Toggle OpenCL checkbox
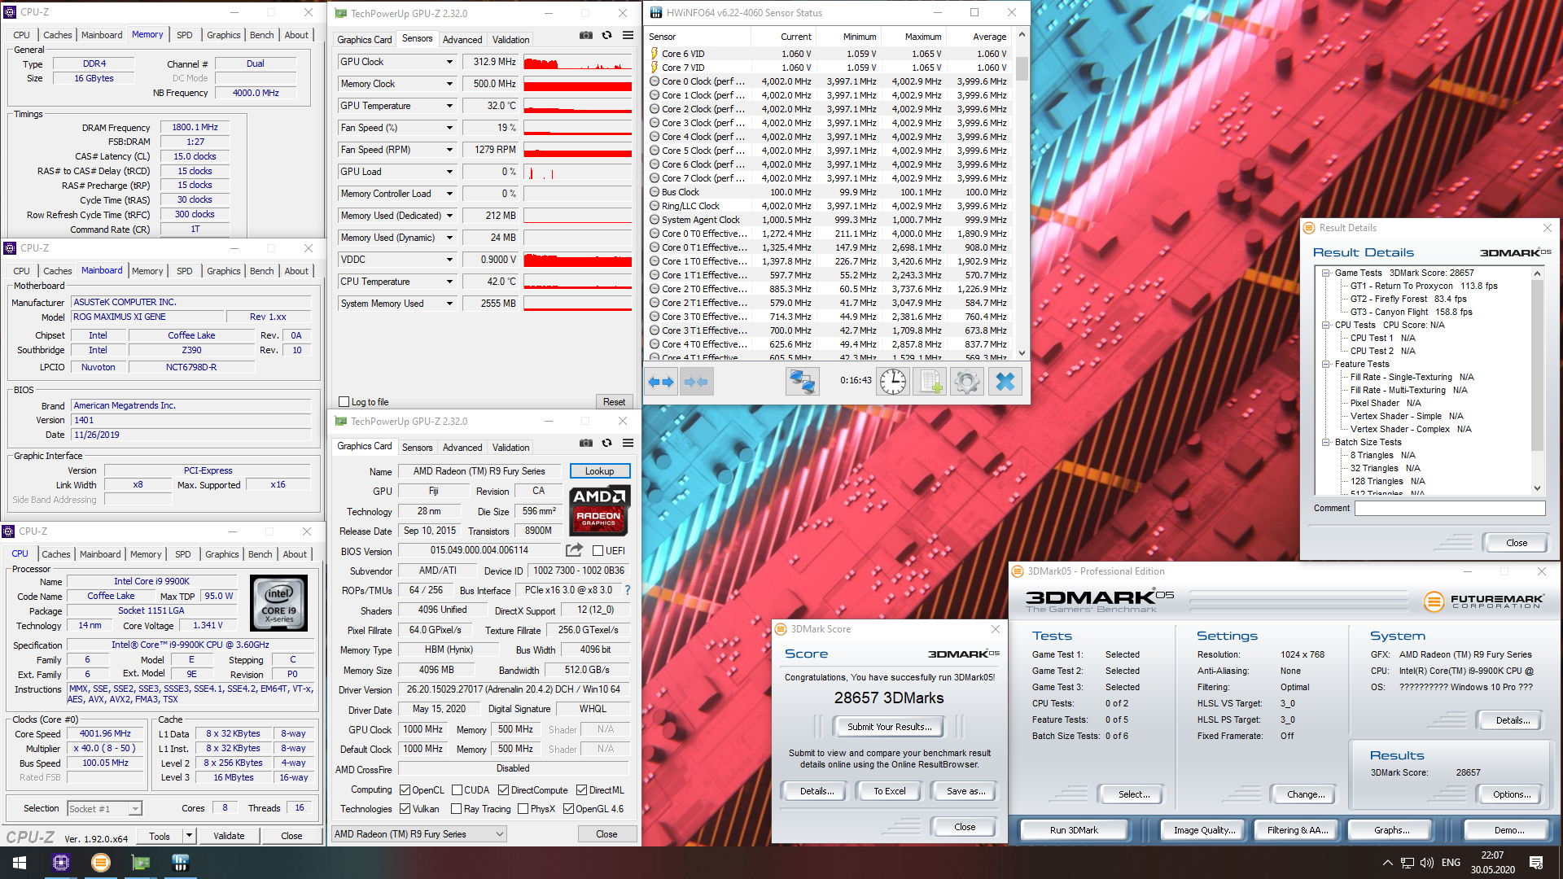 point(405,790)
